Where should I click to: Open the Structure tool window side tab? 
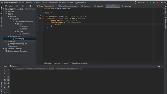tap(1, 22)
